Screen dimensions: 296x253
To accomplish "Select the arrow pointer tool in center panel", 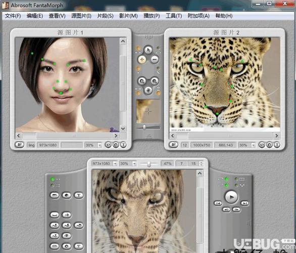I will click(149, 50).
